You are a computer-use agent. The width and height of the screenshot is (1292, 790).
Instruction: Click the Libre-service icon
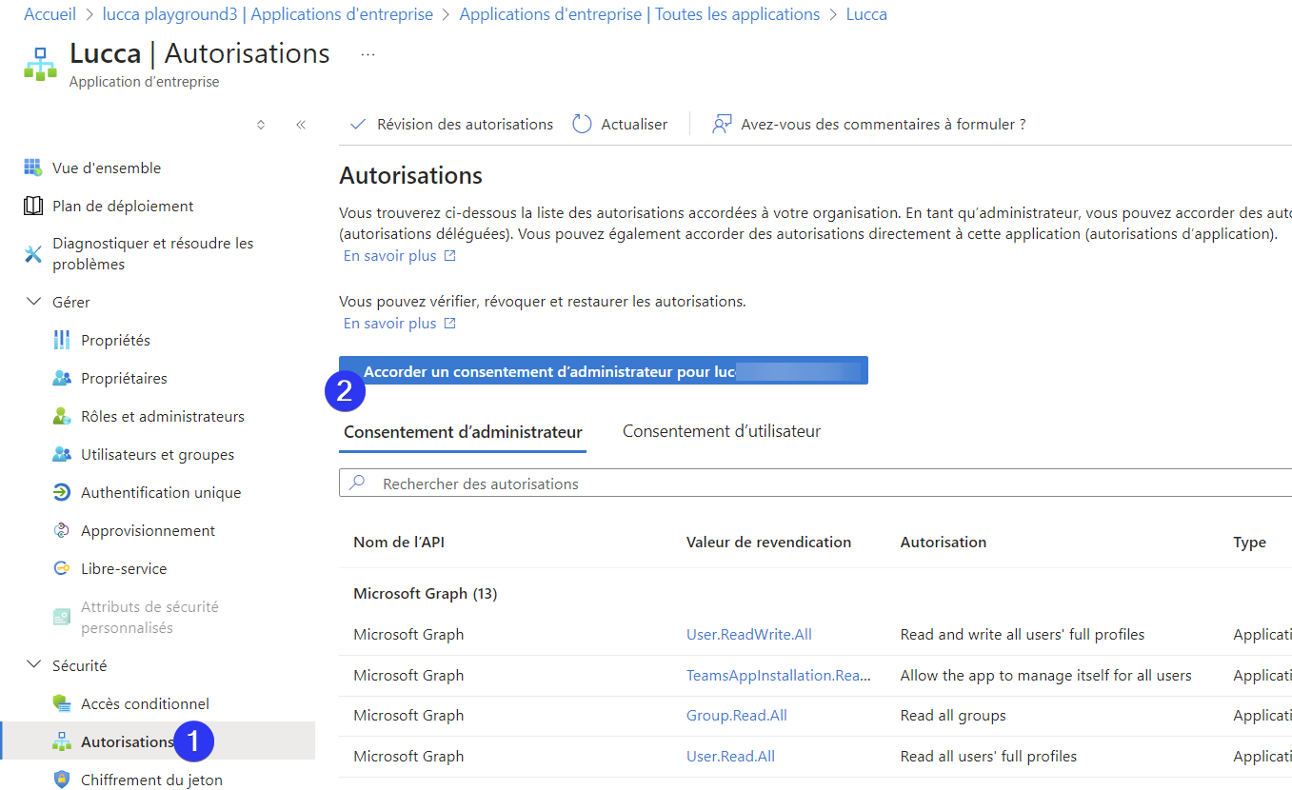[x=62, y=568]
